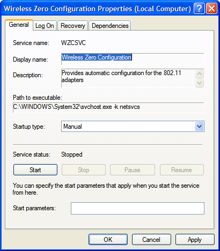Image resolution: width=220 pixels, height=251 pixels.
Task: Apply the service settings
Action: 195,239
